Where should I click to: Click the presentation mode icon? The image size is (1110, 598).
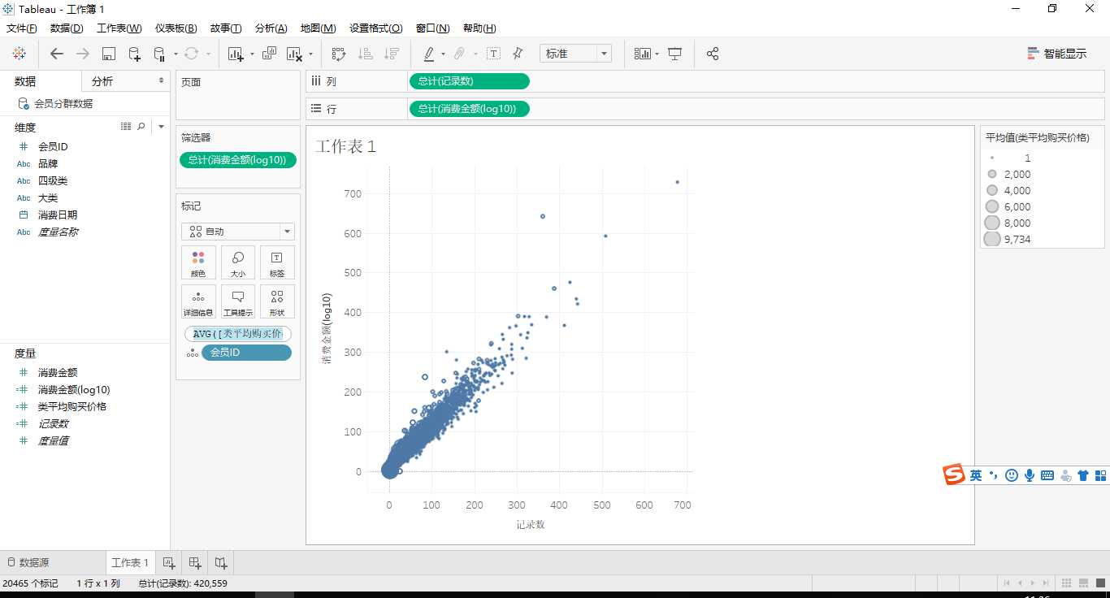coord(674,54)
